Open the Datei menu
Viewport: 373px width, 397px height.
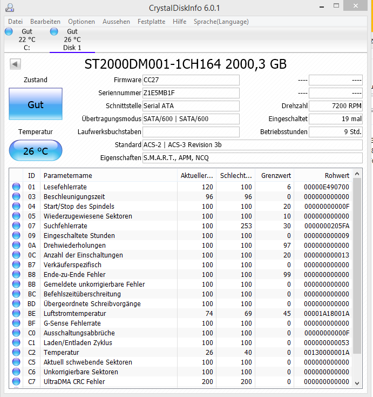coord(16,22)
